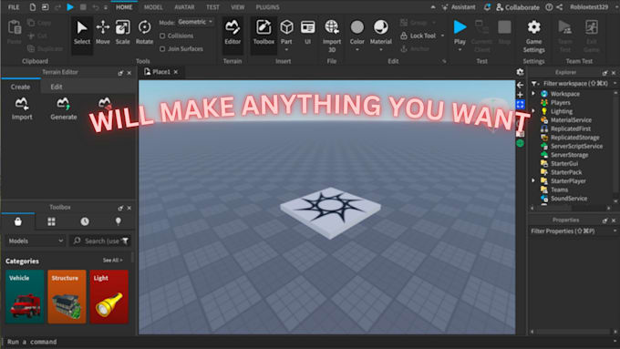Open the Part dropdown arrow
Viewport: 620px width, 349px height.
point(286,50)
